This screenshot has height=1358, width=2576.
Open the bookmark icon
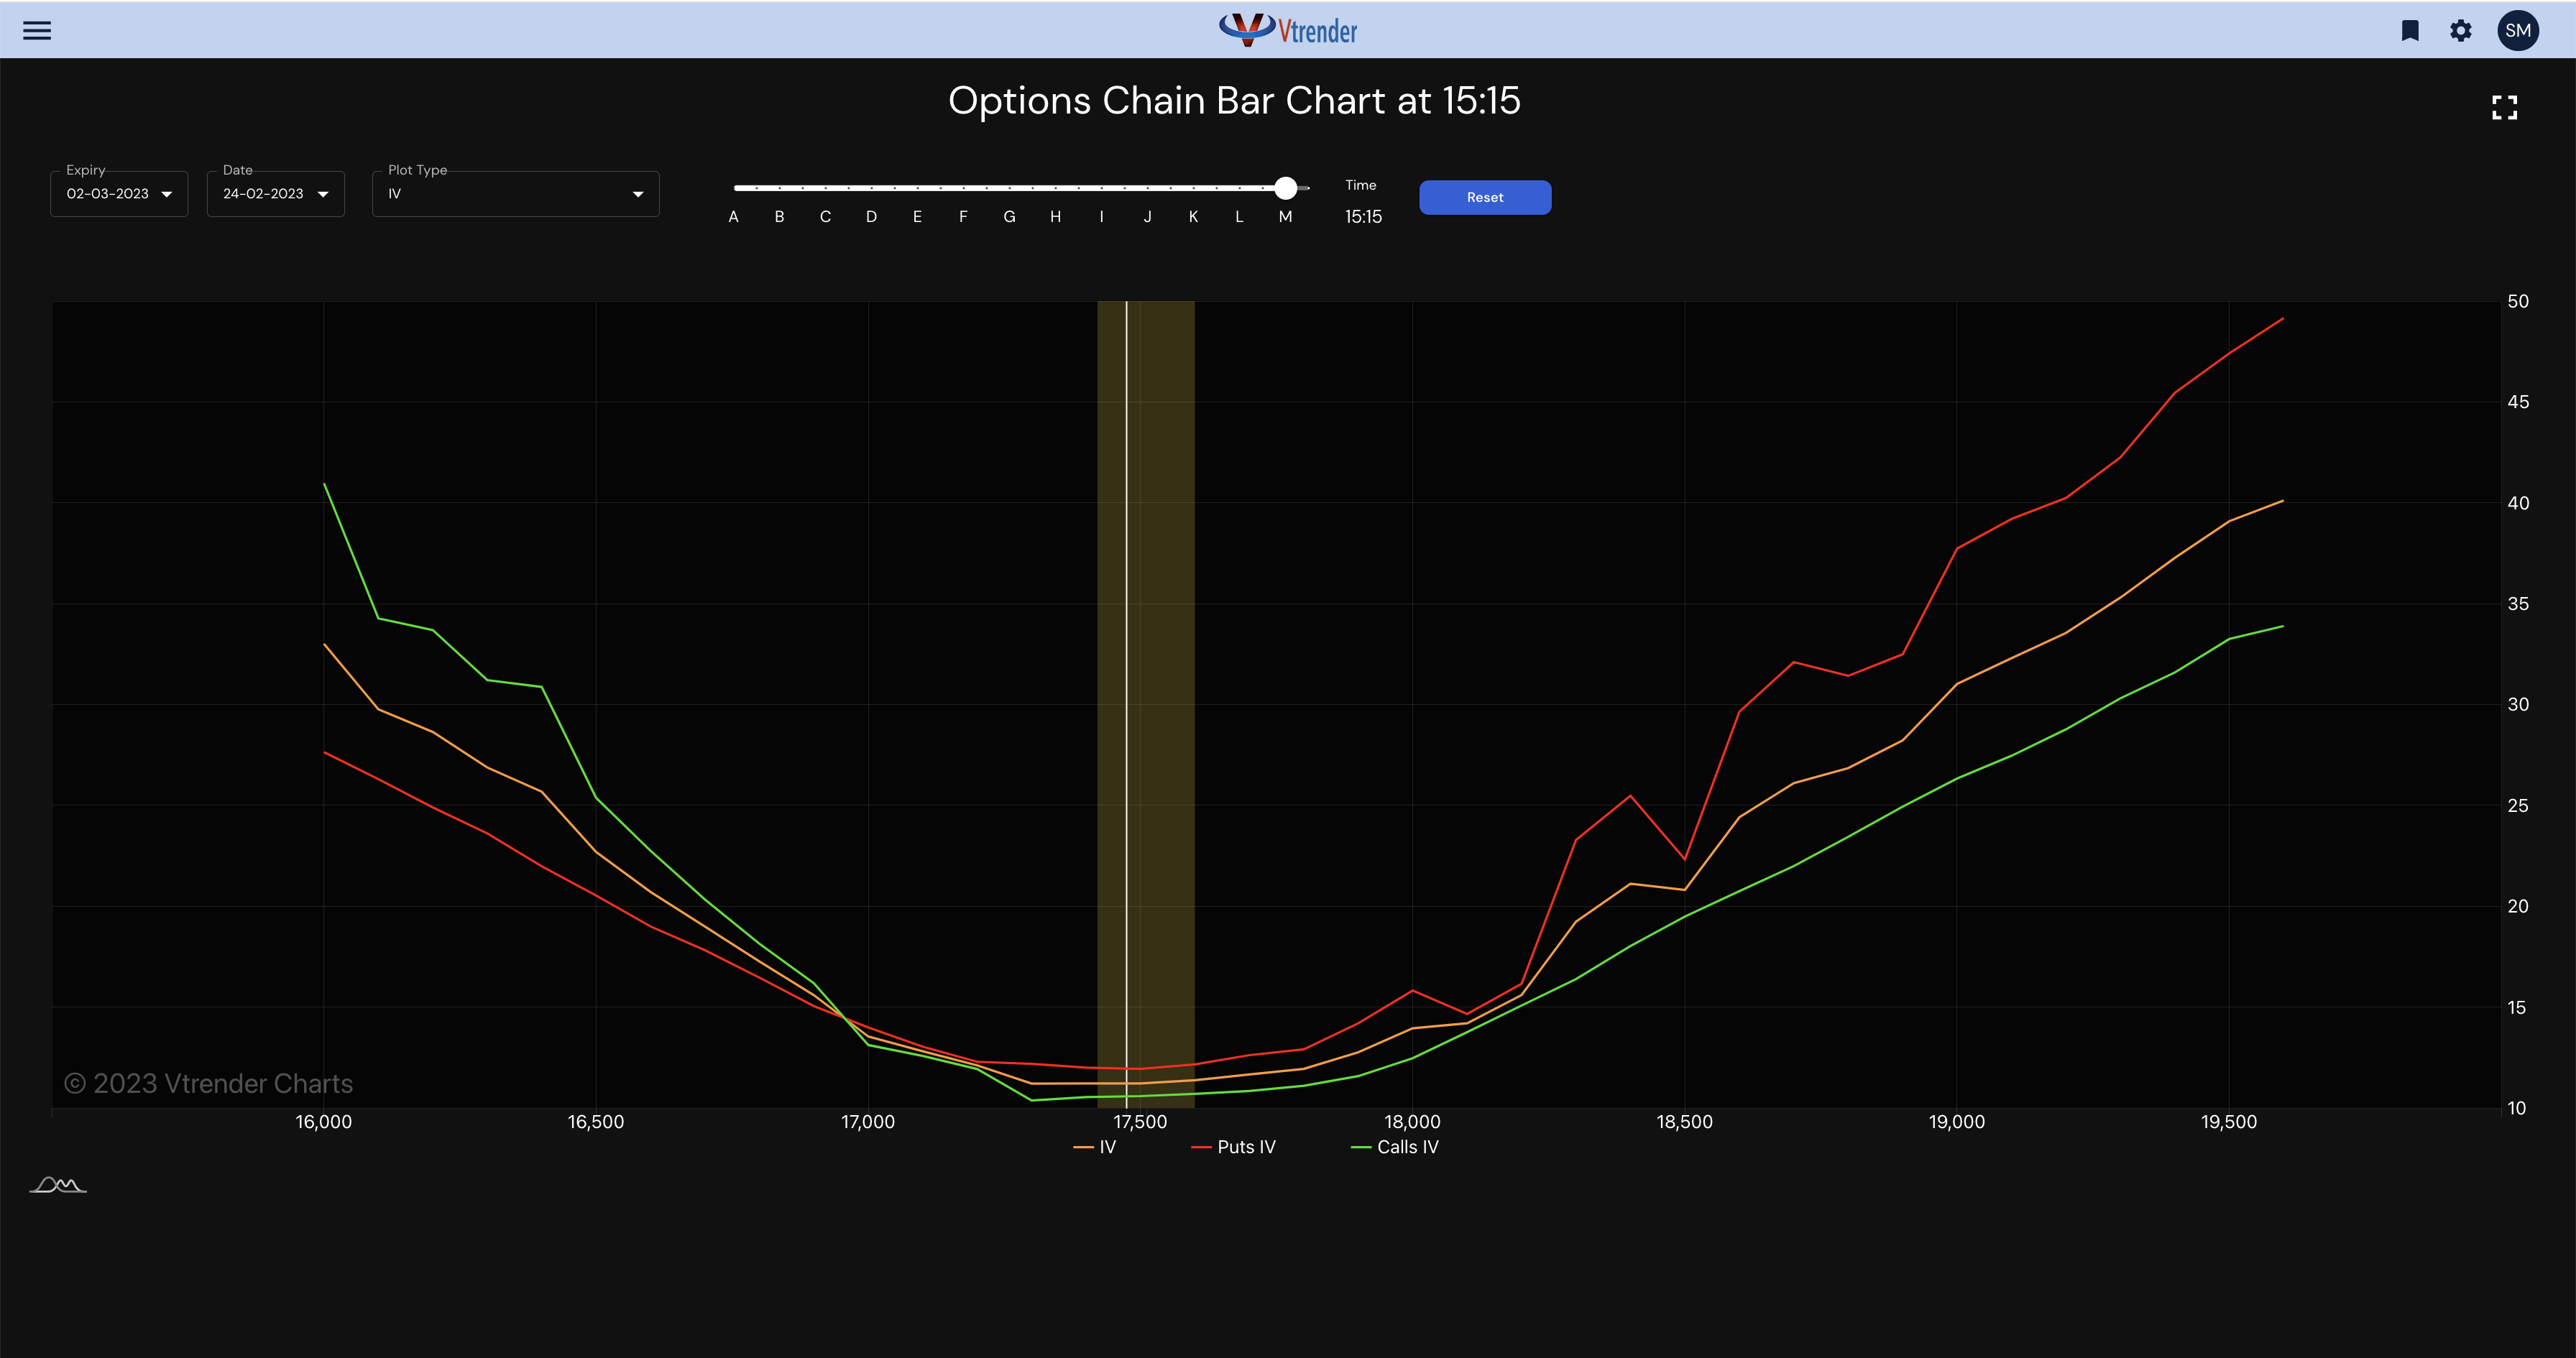(x=2410, y=30)
